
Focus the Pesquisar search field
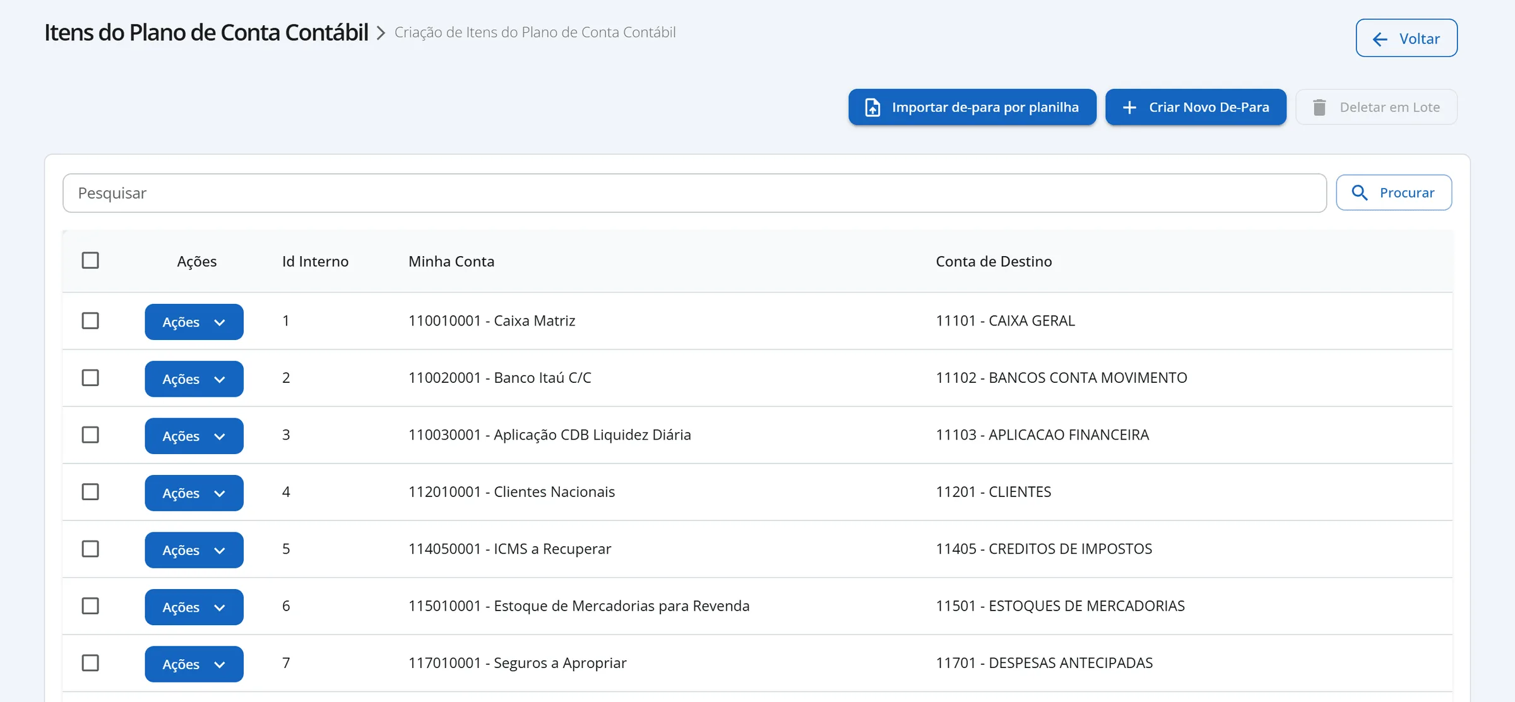pyautogui.click(x=694, y=193)
